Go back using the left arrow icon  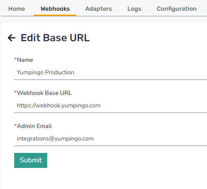[12, 38]
